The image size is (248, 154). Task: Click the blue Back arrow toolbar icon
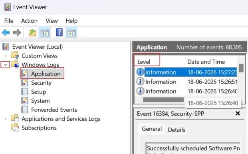[x=6, y=32]
